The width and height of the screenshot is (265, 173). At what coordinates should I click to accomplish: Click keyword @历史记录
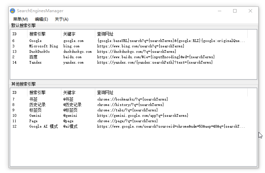(x=72, y=105)
